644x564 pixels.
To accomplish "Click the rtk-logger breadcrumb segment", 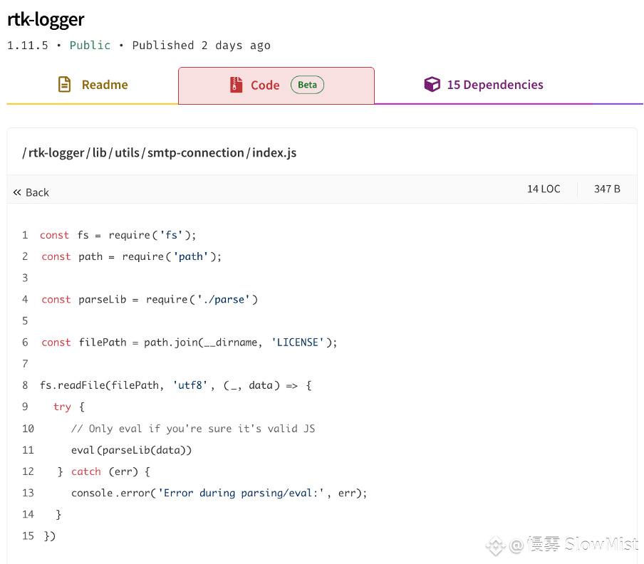I will coord(56,152).
